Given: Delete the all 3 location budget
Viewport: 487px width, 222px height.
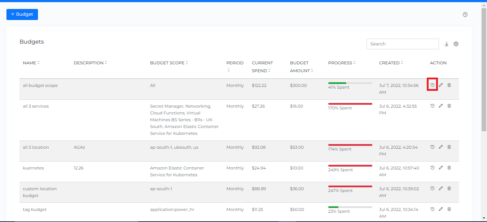Looking at the screenshot, I should (x=449, y=147).
